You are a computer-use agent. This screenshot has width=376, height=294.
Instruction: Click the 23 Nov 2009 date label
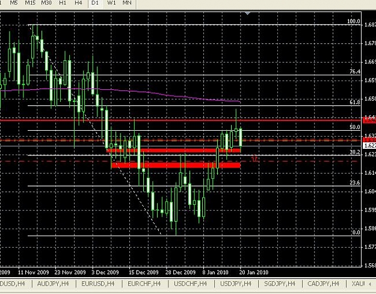point(70,272)
